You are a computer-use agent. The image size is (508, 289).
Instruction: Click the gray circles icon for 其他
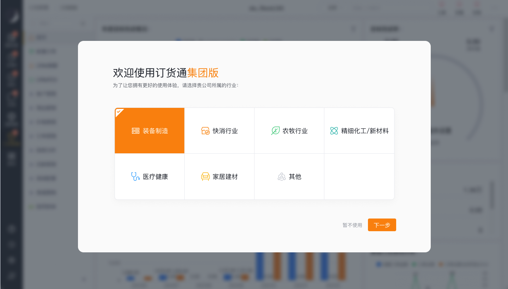[282, 177]
